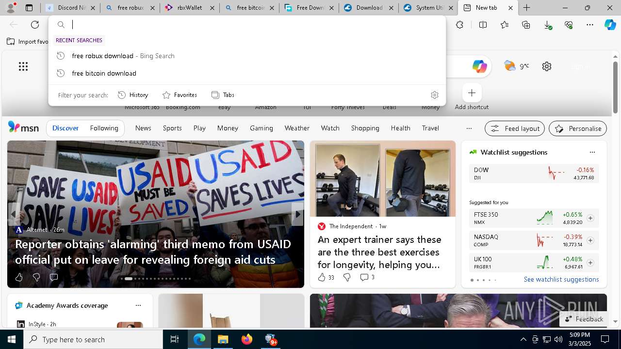Viewport: 621px width, 349px height.
Task: Open the profile icon in title bar
Action: tap(10, 8)
